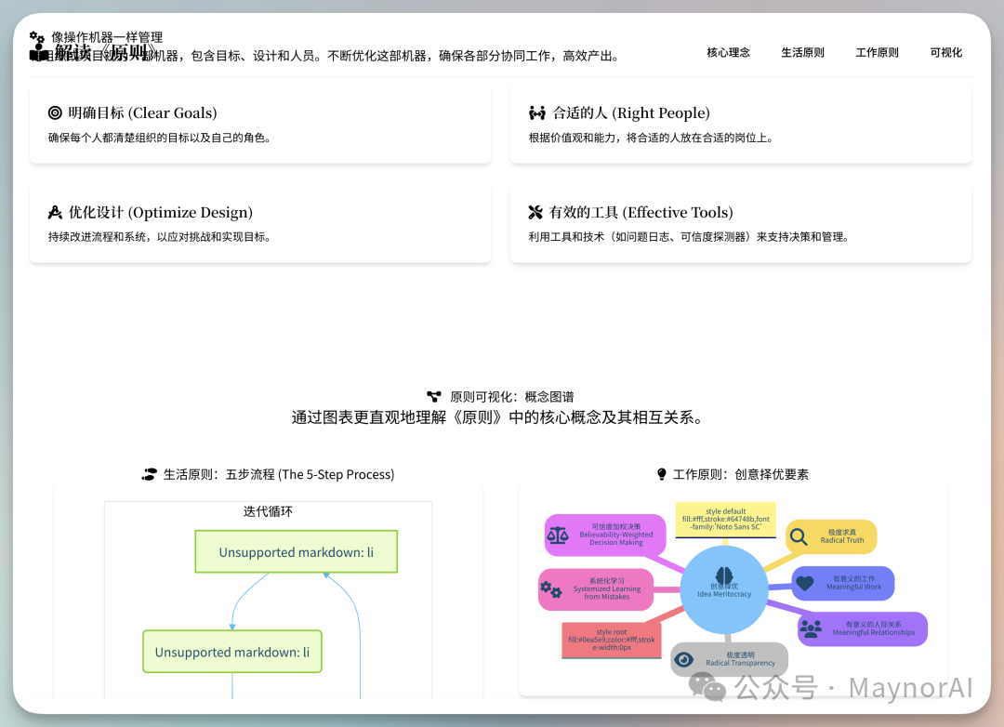This screenshot has width=1004, height=727.
Task: Click the target icon beside Clear Goals
Action: (55, 112)
